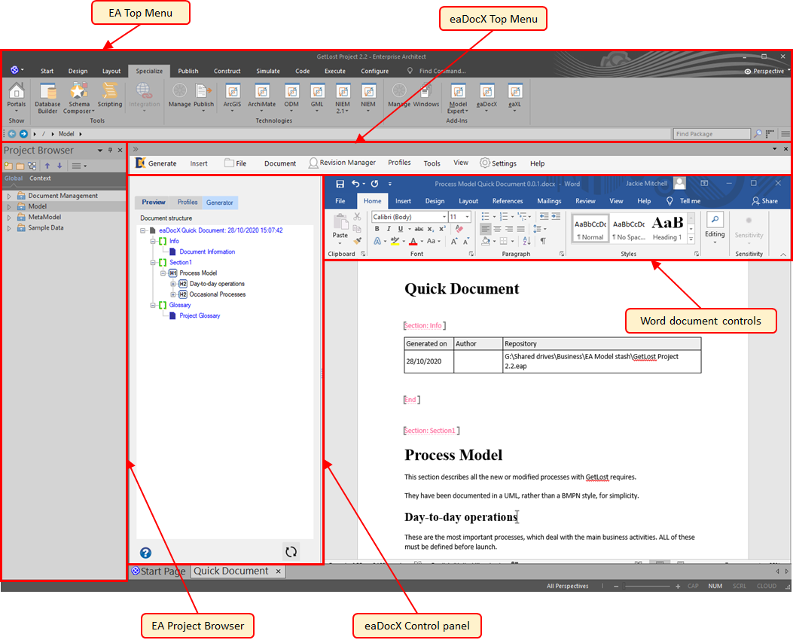The width and height of the screenshot is (793, 640).
Task: Open the Word font name dropdown
Action: pyautogui.click(x=444, y=216)
